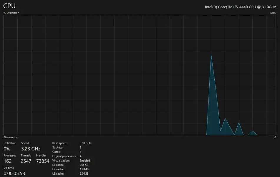
Task: Click the Intel Core i5-4440 processor name
Action: tap(240, 7)
